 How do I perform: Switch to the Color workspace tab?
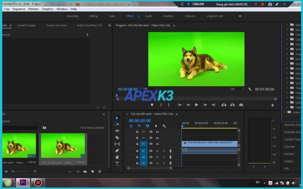pyautogui.click(x=112, y=16)
